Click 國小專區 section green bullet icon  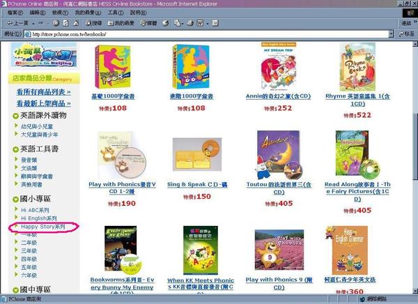click(x=15, y=199)
